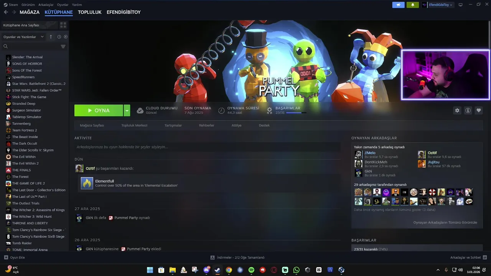Open the Ozitif friend avatar in activity
The width and height of the screenshot is (491, 276).
[x=79, y=168]
